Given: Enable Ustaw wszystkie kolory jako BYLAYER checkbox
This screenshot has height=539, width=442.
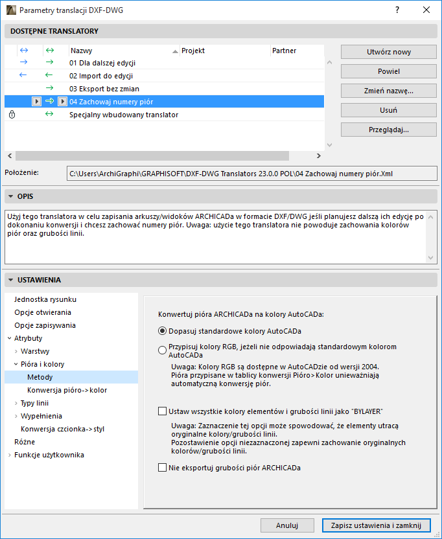Looking at the screenshot, I should coord(162,411).
